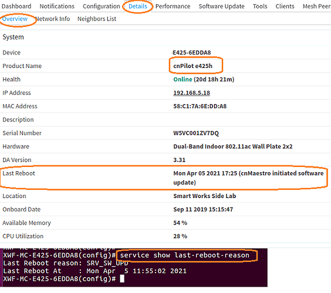Open the Software Update tab

(x=221, y=6)
